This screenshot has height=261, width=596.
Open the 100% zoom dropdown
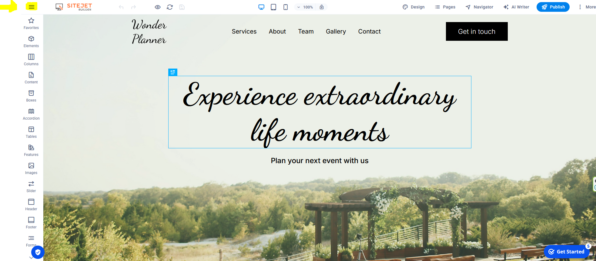coord(305,7)
